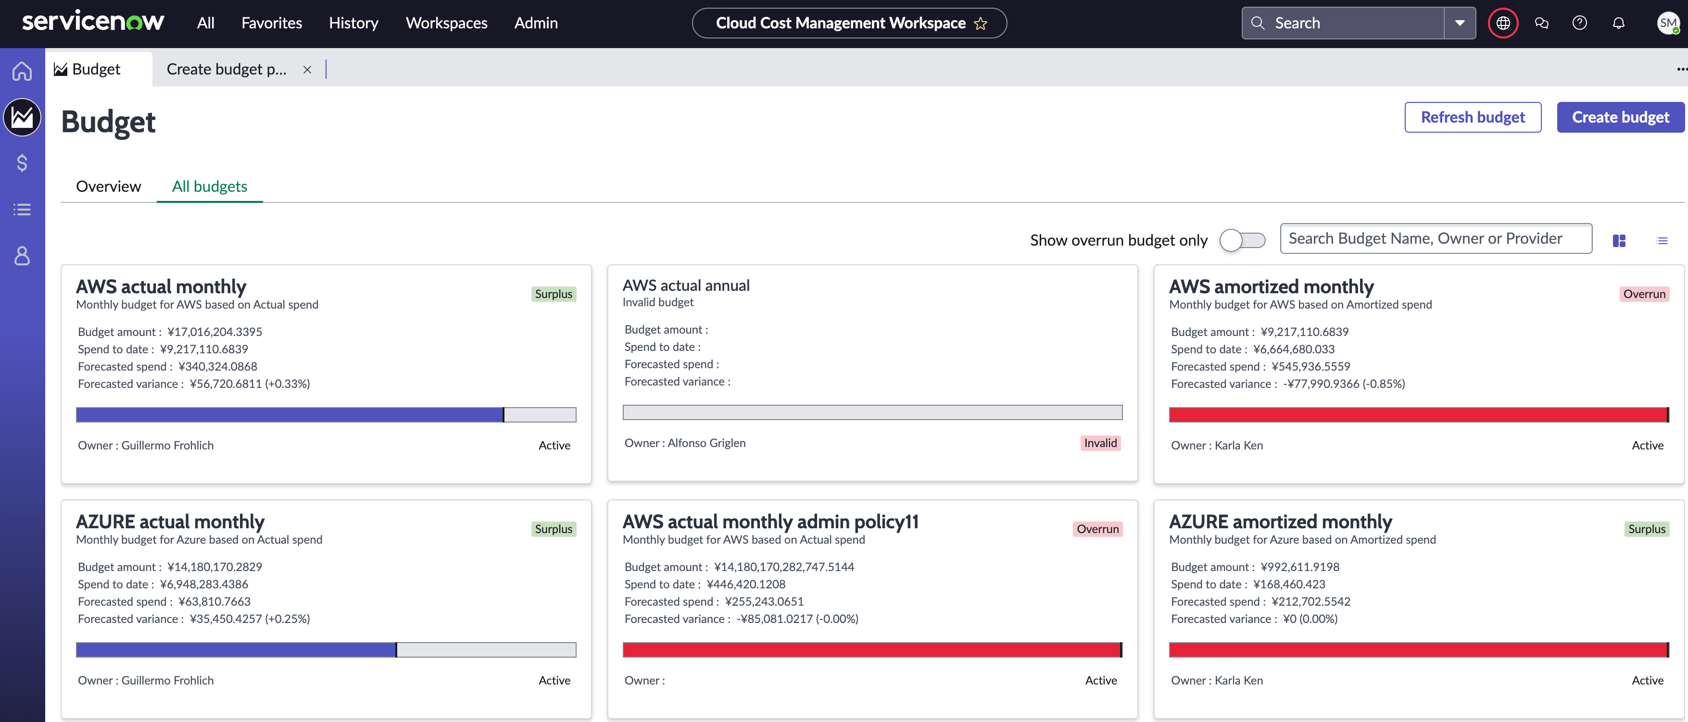
Task: Click the Surplus badge on AWS actual monthly
Action: [554, 294]
